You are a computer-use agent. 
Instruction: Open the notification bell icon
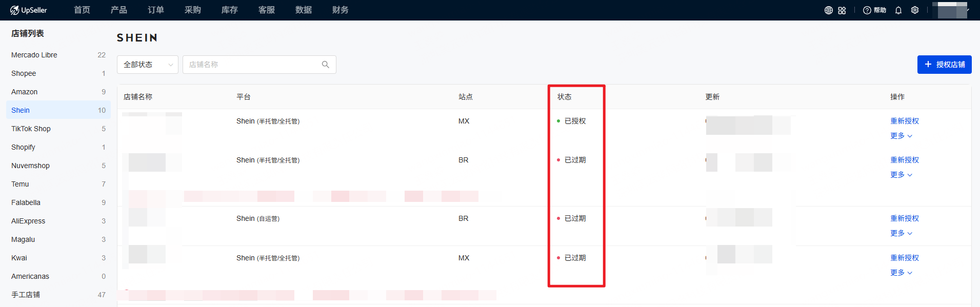[898, 10]
